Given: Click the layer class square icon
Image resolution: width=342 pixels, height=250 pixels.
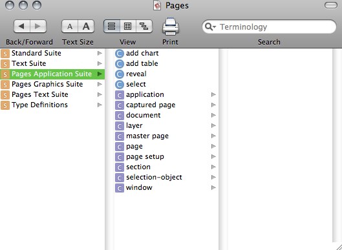Looking at the screenshot, I should 120,126.
